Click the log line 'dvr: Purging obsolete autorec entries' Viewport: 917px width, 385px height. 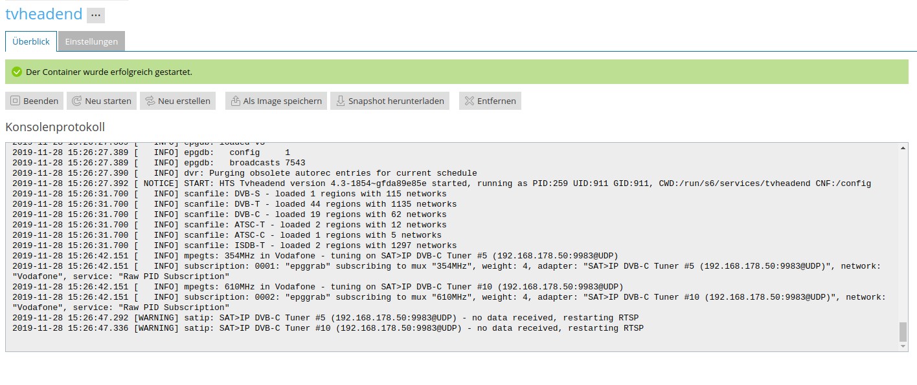point(245,173)
